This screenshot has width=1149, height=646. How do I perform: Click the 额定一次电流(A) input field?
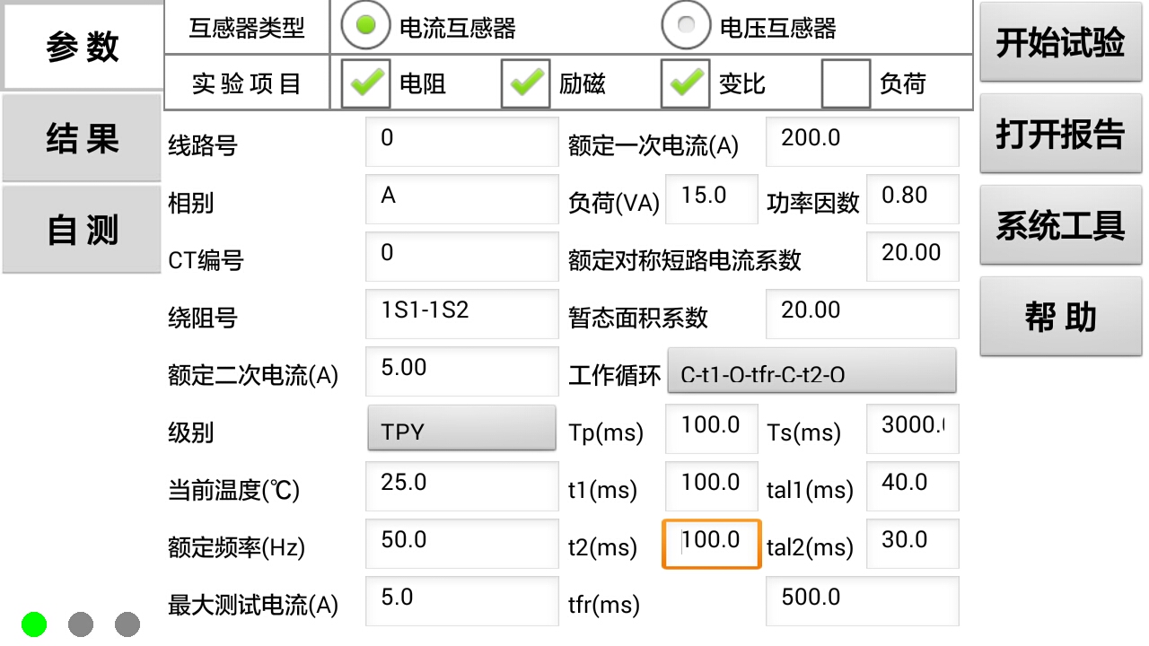tap(862, 141)
